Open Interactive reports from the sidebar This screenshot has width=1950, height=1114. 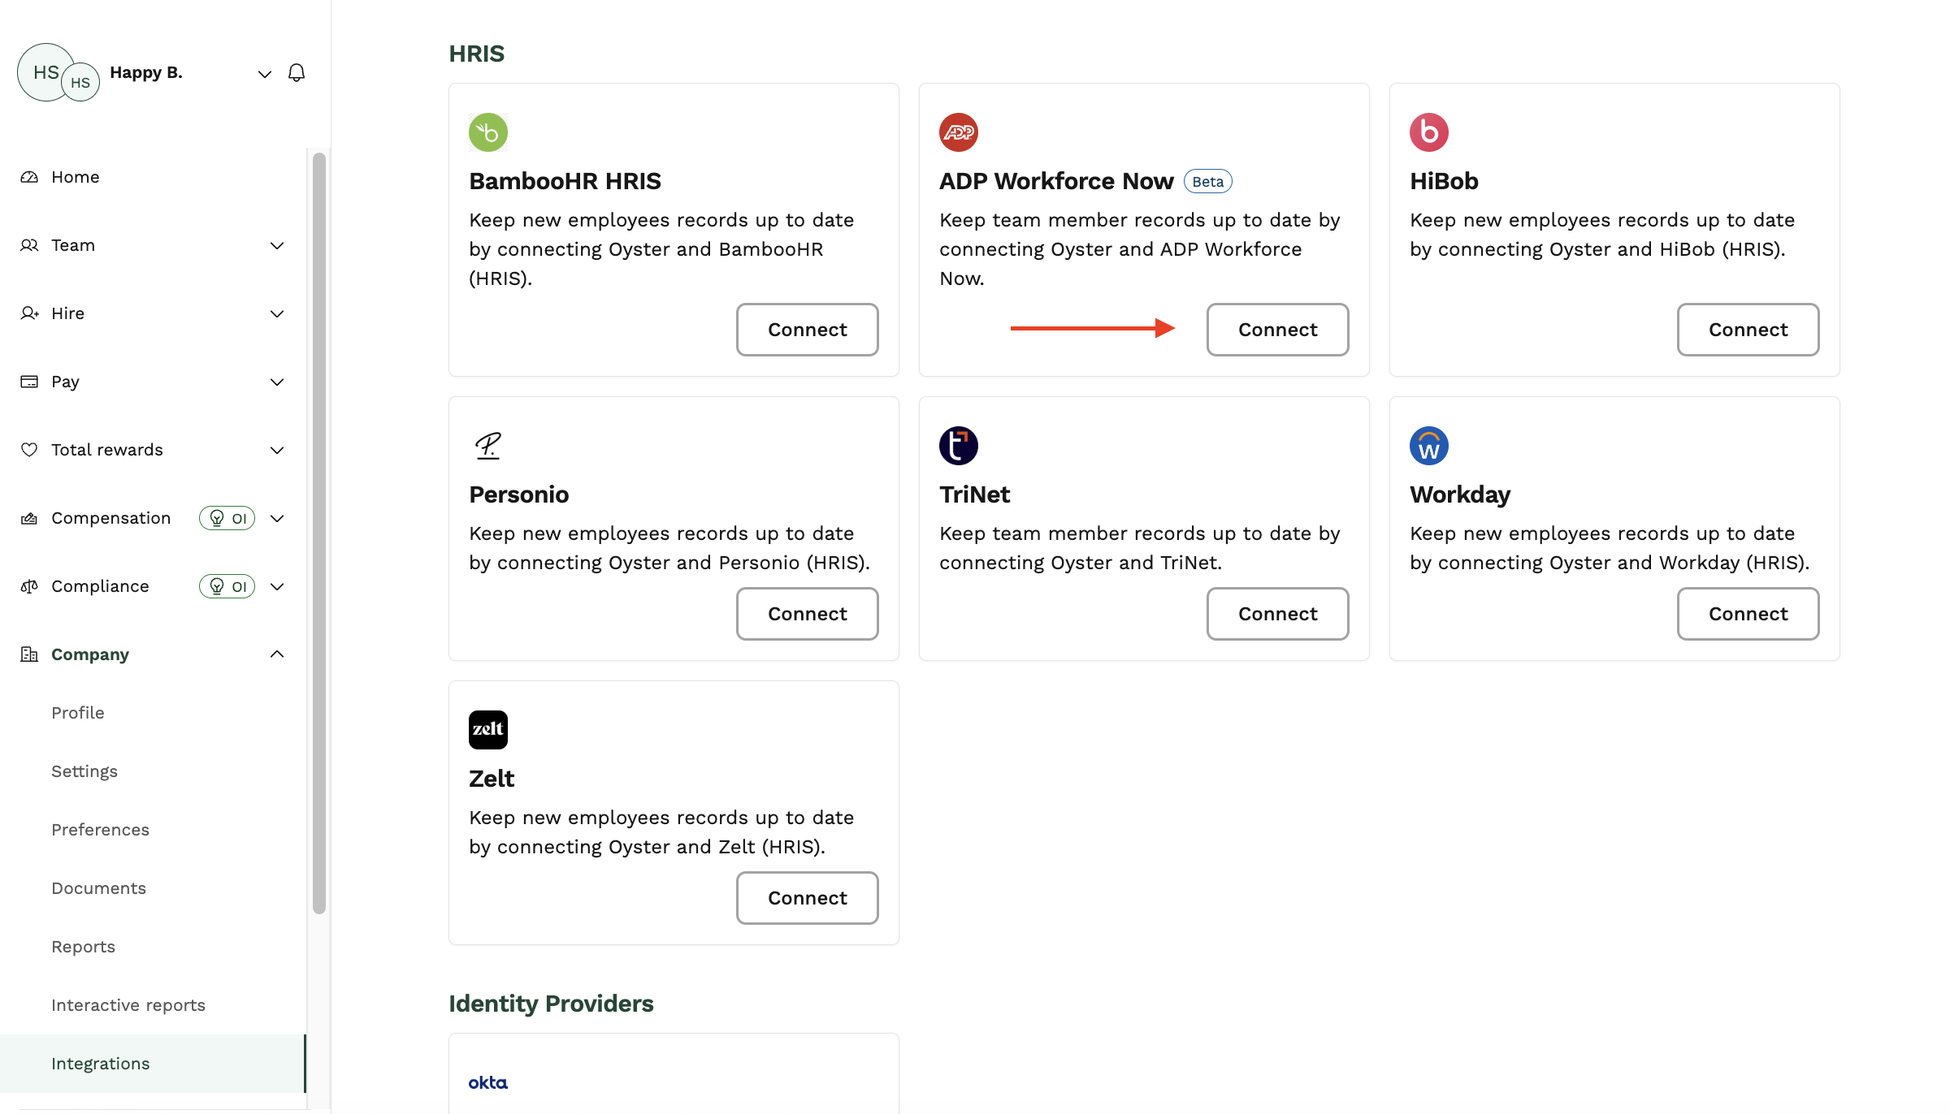click(x=128, y=1004)
